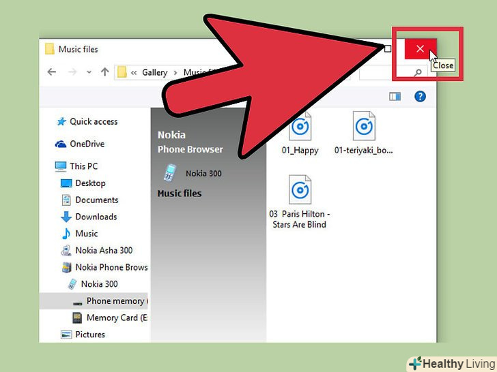Select This PC in navigation pane
This screenshot has height=372, width=497.
(84, 166)
